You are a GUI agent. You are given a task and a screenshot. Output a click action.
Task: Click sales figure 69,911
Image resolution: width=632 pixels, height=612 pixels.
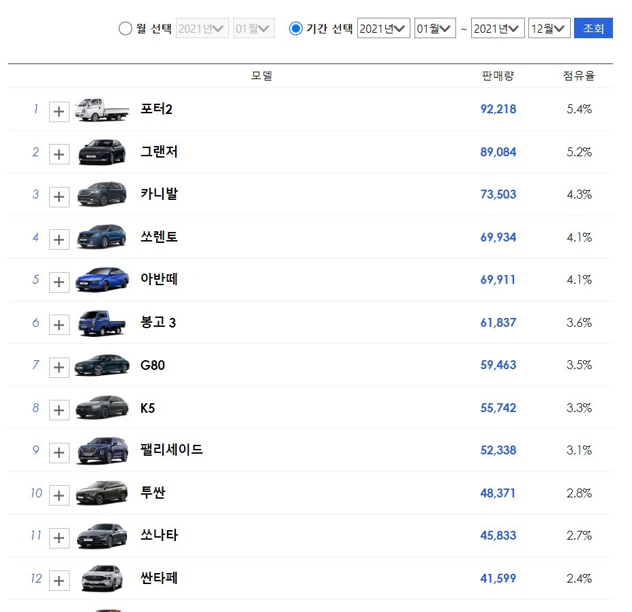[498, 280]
